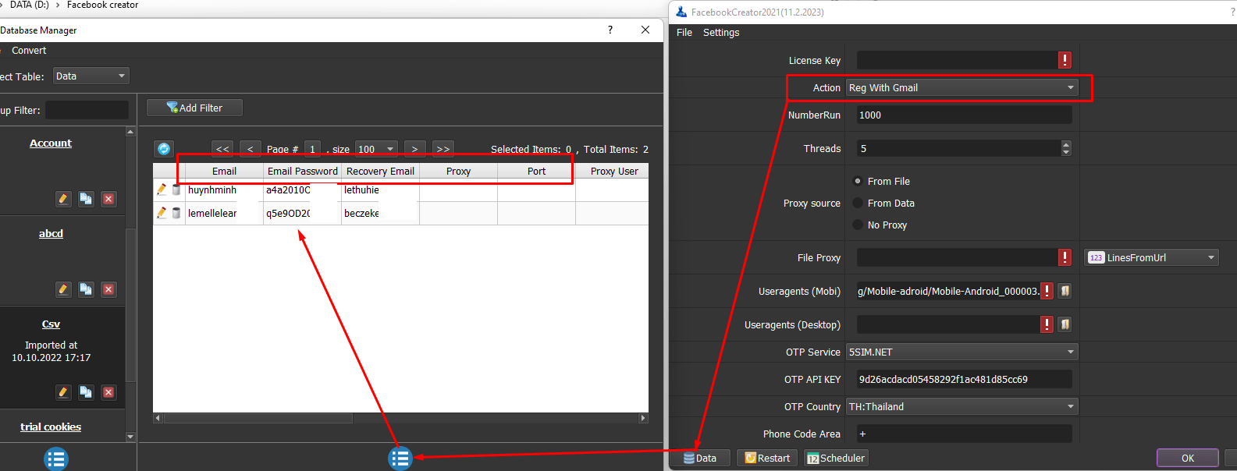Select the From Data proxy source

tap(858, 203)
